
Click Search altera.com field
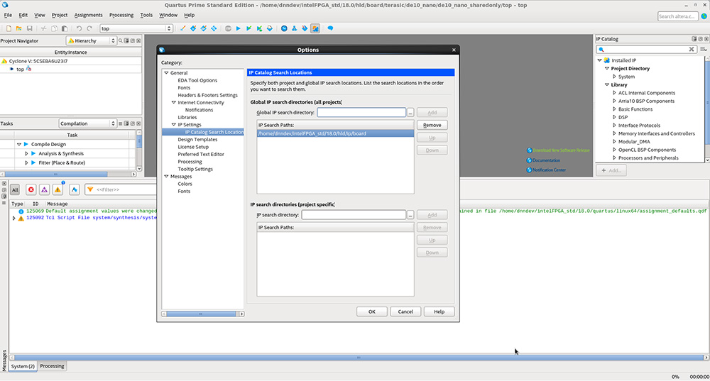677,16
